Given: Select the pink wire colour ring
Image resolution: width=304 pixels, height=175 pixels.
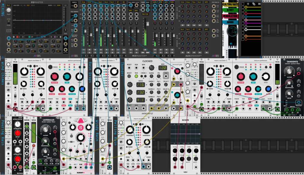Looking at the screenshot, I should (x=246, y=20).
